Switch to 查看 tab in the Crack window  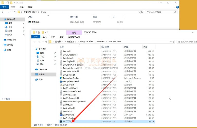(30, 7)
